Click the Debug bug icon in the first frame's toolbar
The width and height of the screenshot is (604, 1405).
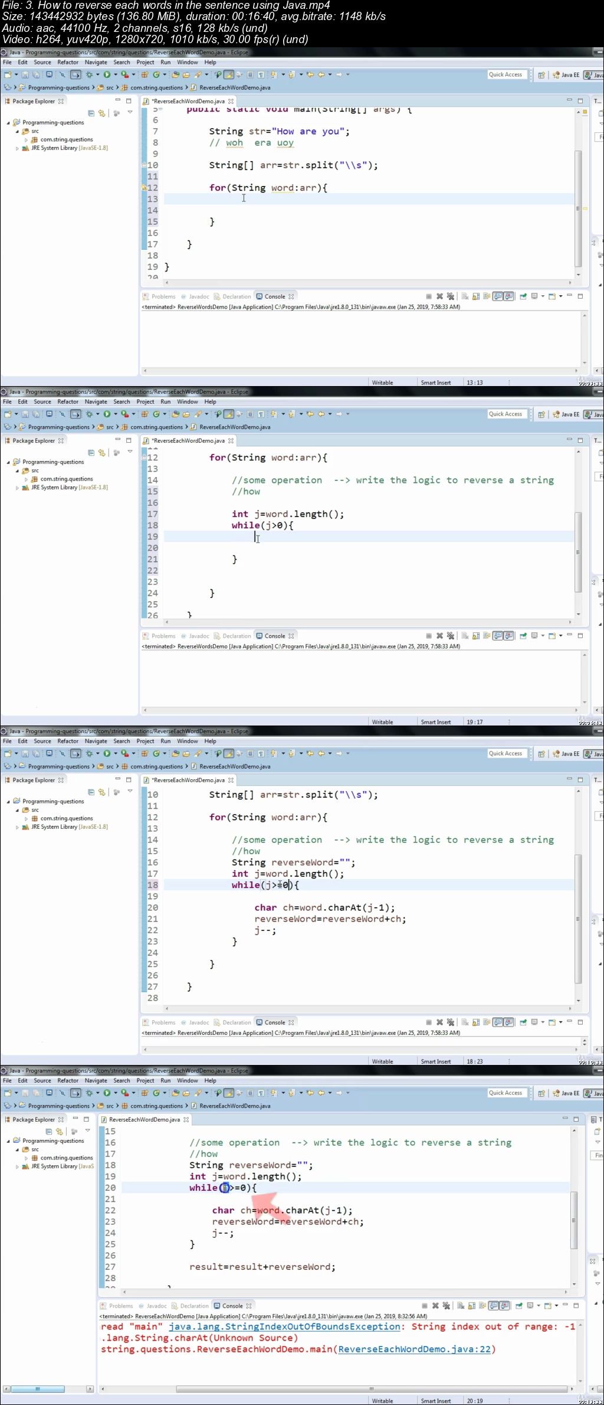89,74
